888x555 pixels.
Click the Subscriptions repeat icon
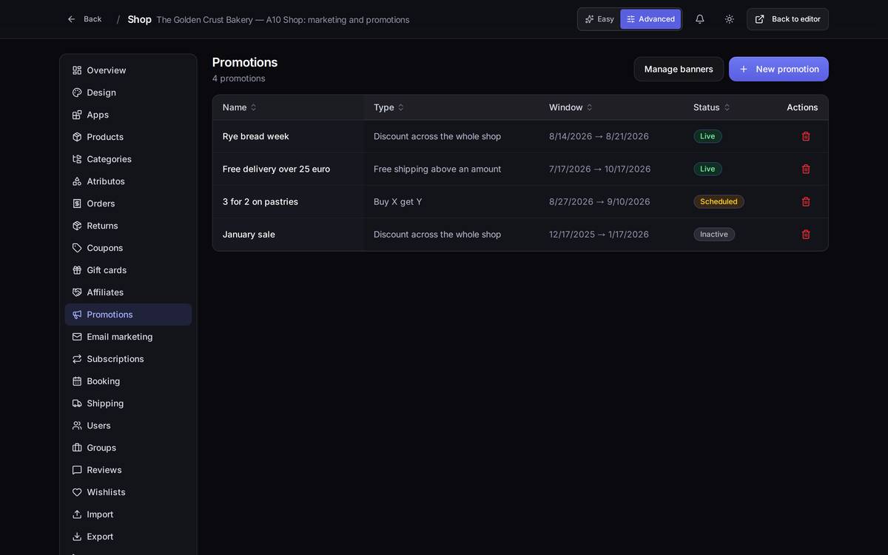tap(77, 359)
